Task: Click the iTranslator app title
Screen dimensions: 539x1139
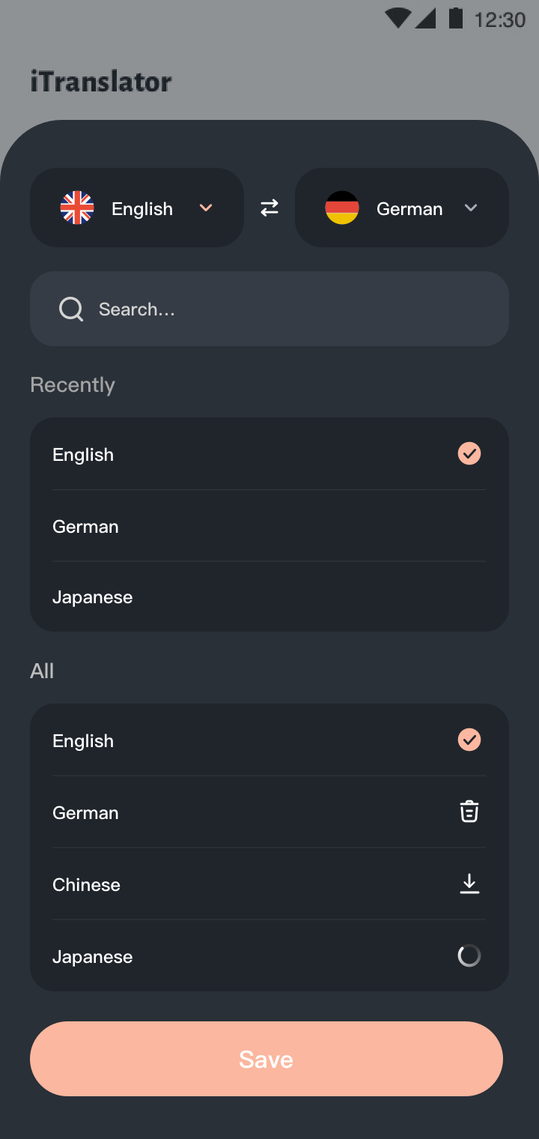Action: coord(101,81)
